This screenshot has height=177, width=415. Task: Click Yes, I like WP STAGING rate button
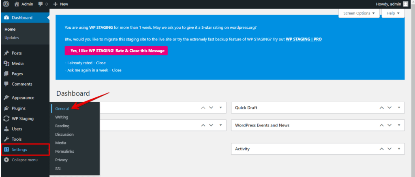(116, 51)
